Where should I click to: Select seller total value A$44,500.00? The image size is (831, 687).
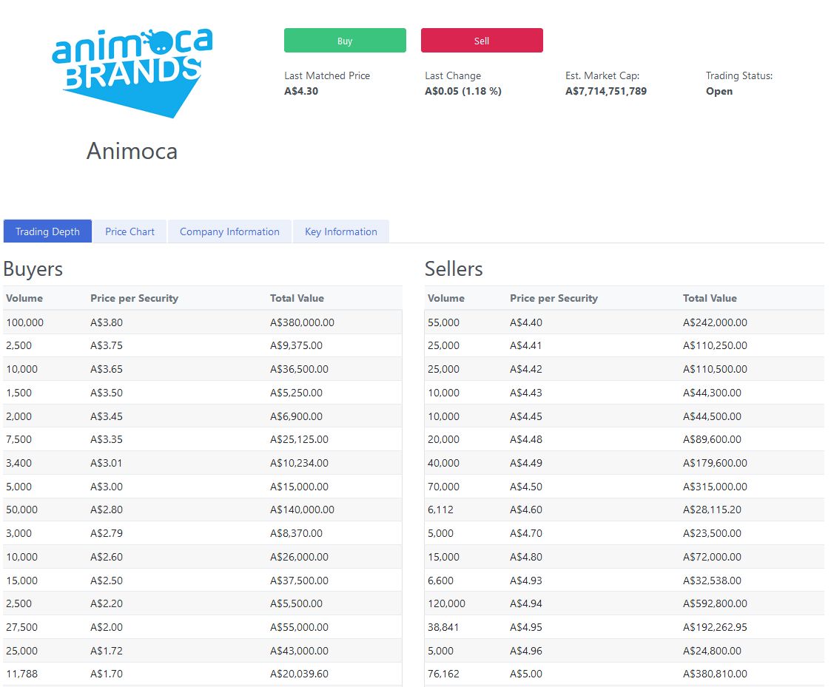point(713,416)
